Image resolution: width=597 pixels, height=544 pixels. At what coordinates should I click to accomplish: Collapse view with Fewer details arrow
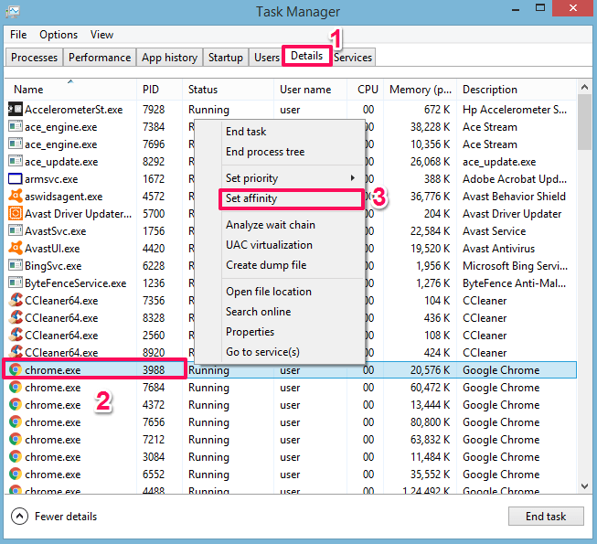(19, 517)
